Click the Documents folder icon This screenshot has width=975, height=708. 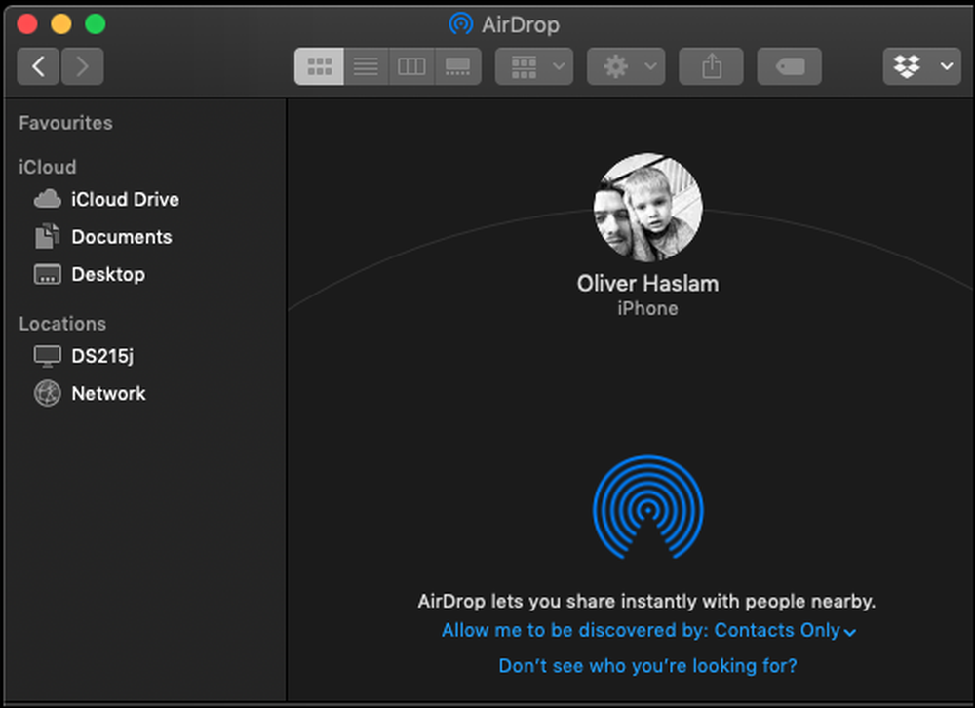coord(47,236)
